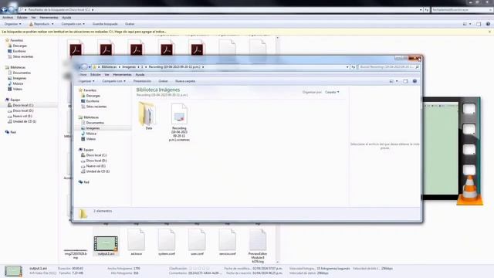This screenshot has width=494, height=278.
Task: Open help icon in front window
Action: (414, 81)
